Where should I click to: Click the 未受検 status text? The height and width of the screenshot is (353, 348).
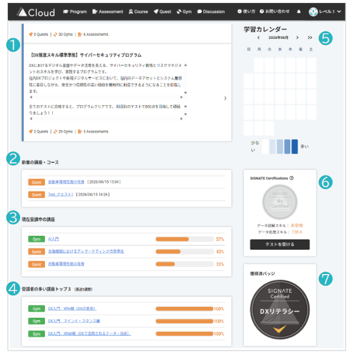[296, 225]
